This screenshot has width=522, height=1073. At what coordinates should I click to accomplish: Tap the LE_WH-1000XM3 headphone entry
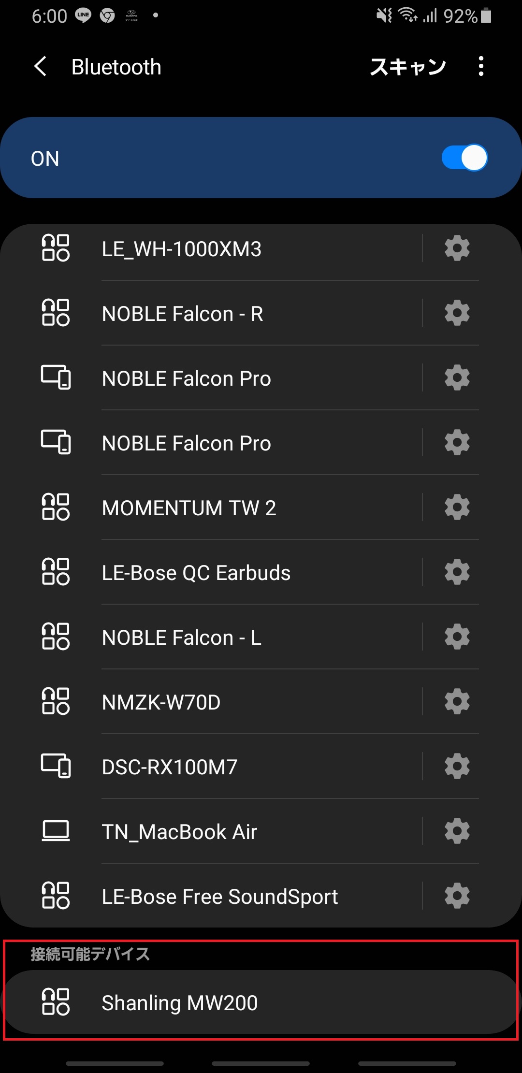[211, 248]
